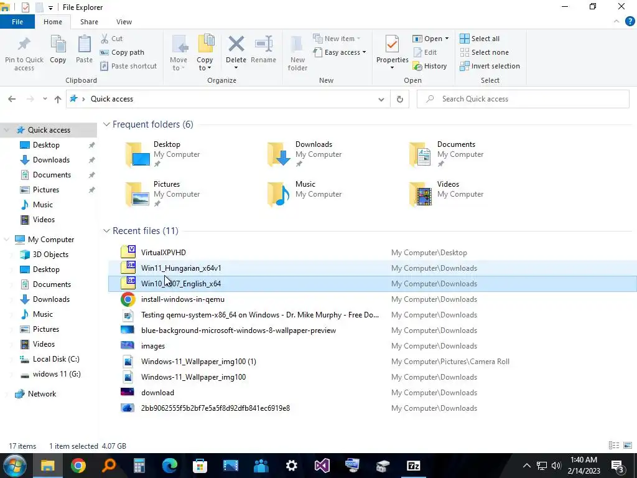The image size is (637, 478).
Task: Select the Home ribbon tab
Action: click(x=53, y=22)
